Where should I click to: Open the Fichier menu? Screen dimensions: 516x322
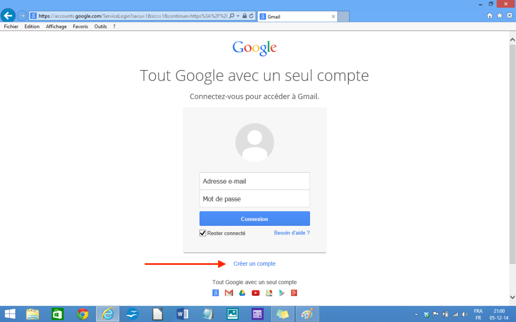[x=11, y=27]
